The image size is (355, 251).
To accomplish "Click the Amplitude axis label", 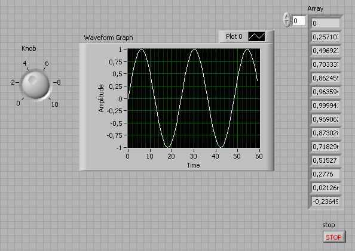I will tap(101, 98).
